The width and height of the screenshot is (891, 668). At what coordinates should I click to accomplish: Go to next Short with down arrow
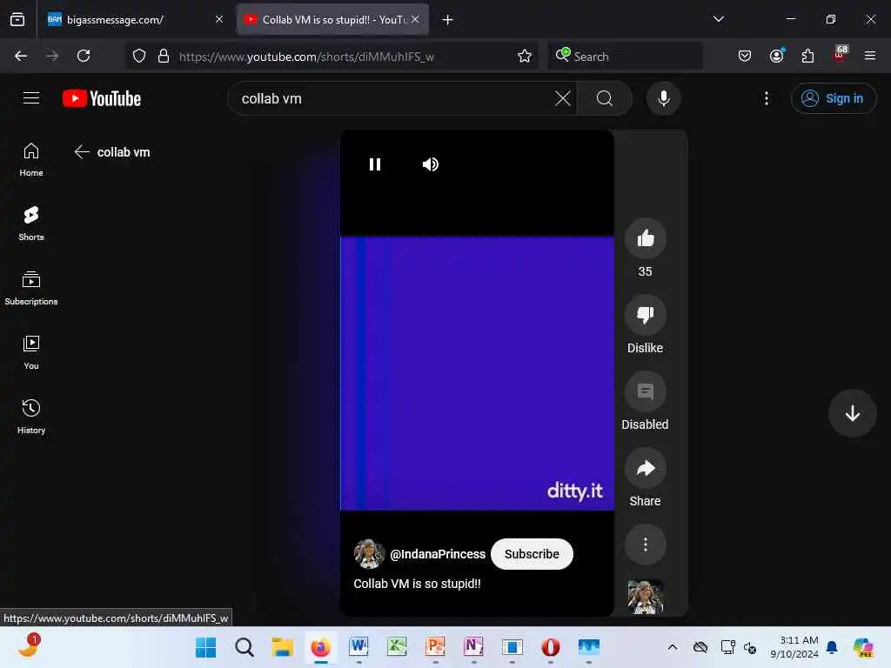tap(852, 413)
